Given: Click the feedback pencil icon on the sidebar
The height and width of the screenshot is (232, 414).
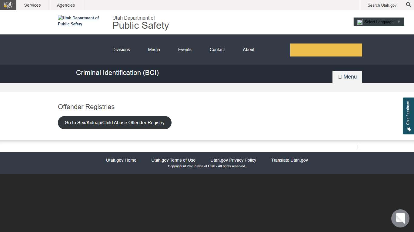Looking at the screenshot, I should point(408,129).
